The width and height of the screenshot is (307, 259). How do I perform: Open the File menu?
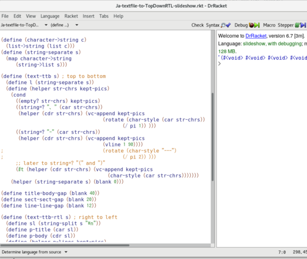point(5,16)
